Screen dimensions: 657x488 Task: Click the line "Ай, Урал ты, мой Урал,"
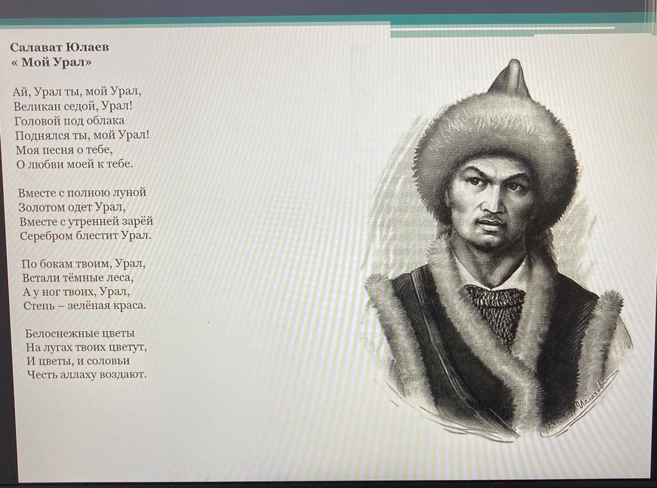77,92
